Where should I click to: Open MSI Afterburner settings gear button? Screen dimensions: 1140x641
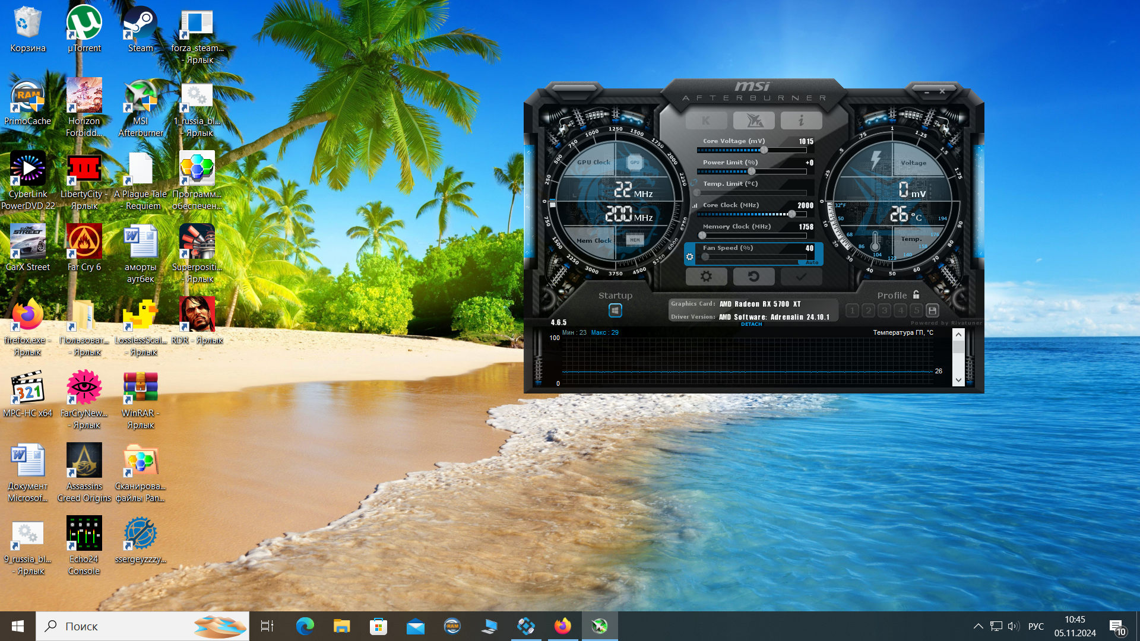(706, 277)
